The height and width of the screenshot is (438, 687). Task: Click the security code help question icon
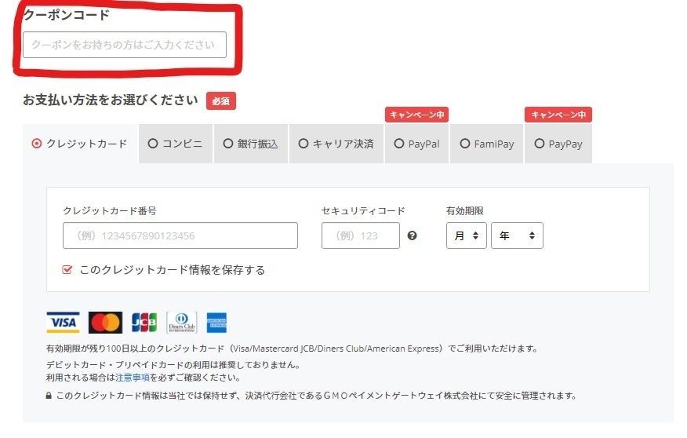[x=413, y=235]
